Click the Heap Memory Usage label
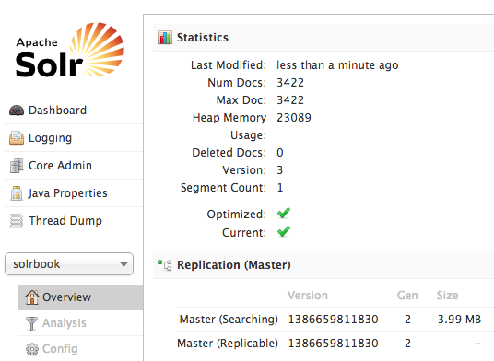The width and height of the screenshot is (494, 361). (x=229, y=126)
